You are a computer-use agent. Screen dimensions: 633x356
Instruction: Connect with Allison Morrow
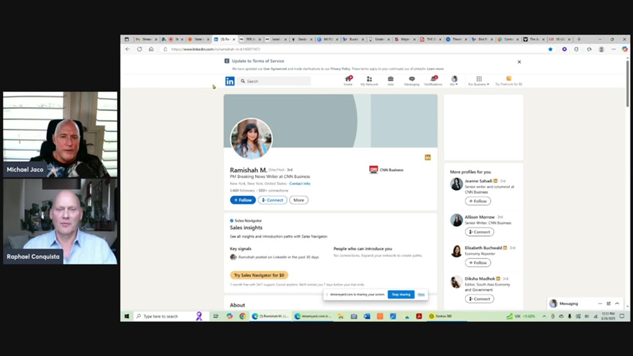coord(479,232)
